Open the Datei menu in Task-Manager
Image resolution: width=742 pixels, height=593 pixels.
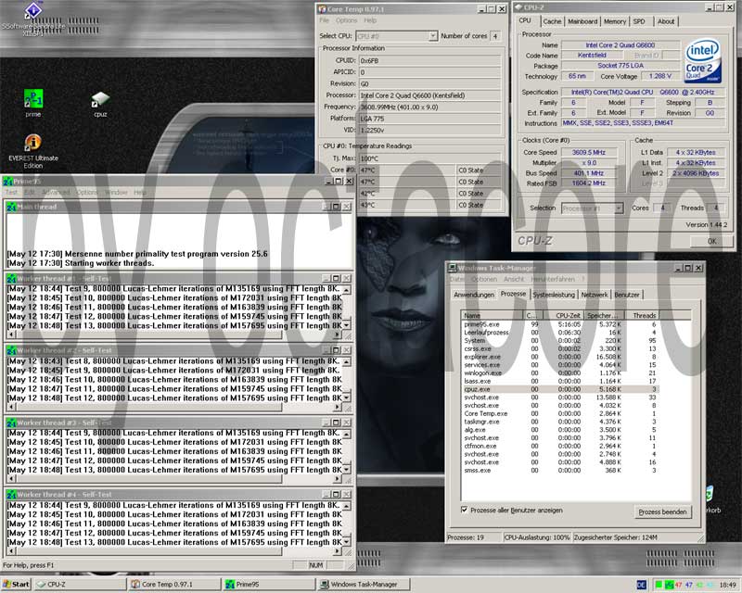[456, 280]
